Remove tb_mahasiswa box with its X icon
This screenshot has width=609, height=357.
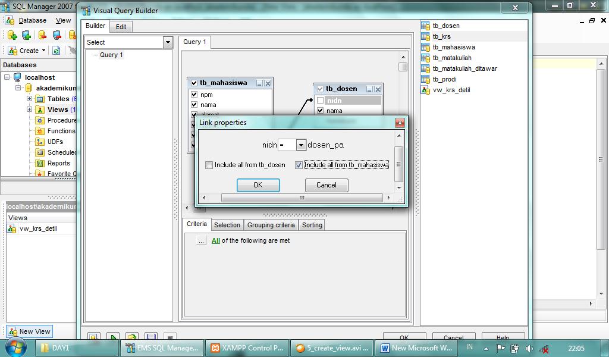(268, 83)
